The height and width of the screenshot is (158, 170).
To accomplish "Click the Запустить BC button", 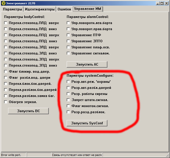I will click(x=28, y=111).
